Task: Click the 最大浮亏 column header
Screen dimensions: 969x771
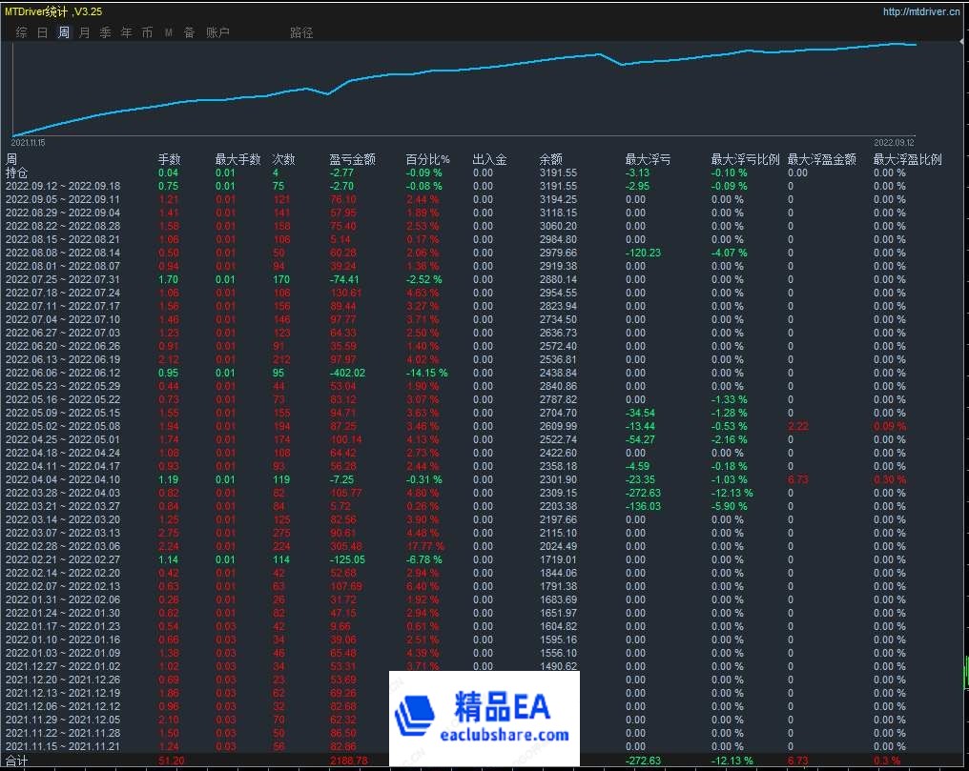Action: [648, 159]
